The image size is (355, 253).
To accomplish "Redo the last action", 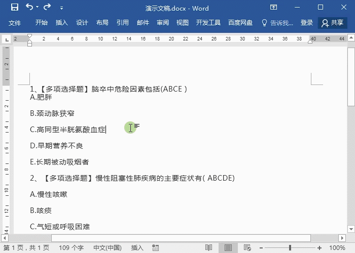I will click(47, 7).
